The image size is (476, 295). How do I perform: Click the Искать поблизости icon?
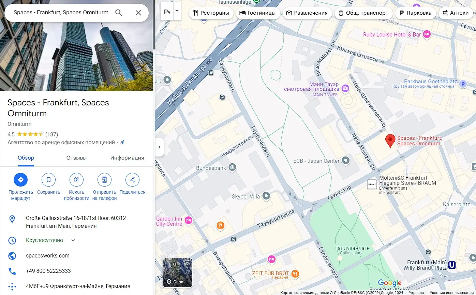(x=76, y=180)
